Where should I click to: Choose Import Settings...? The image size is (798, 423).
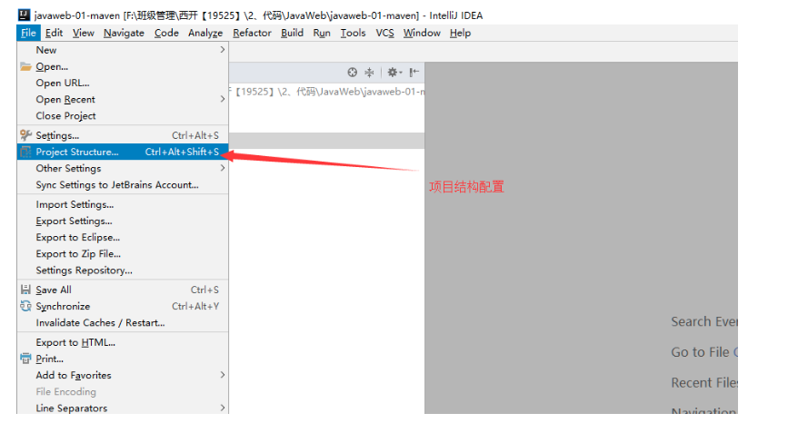123,204
